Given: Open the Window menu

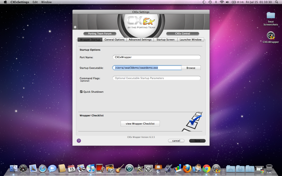Looking at the screenshot, I should pyautogui.click(x=46, y=2).
